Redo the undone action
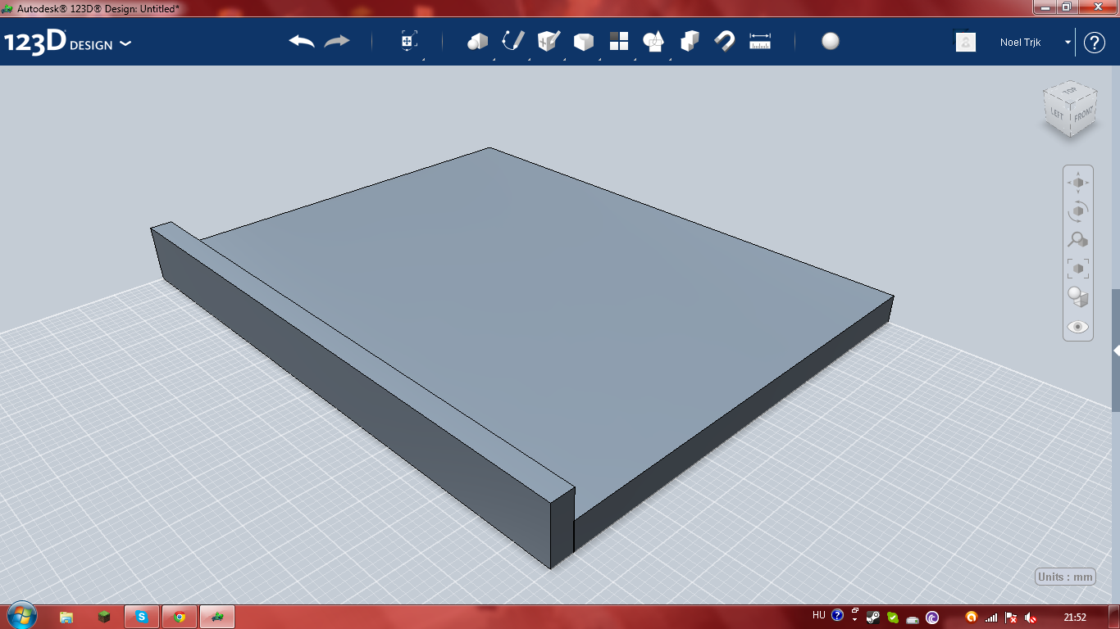Screen dimensions: 1120x629 point(337,42)
